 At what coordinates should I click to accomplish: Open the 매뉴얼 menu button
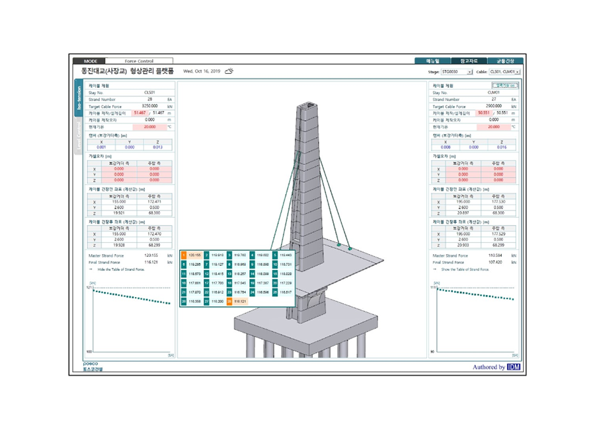433,61
